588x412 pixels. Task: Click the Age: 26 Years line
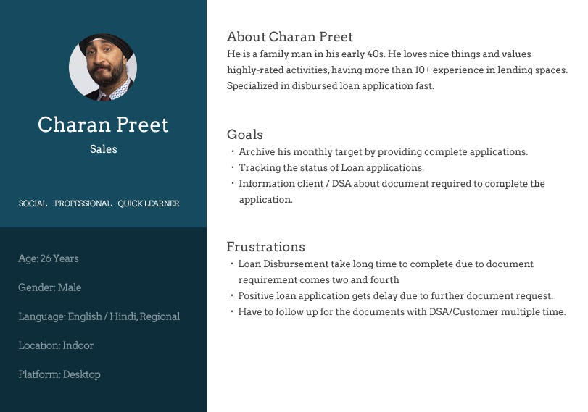[49, 258]
